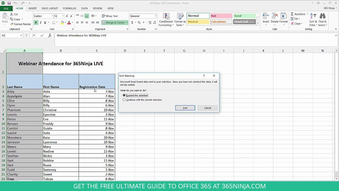339x191 pixels.
Task: Click the help icon in Sort Warning dialog
Action: [x=204, y=76]
